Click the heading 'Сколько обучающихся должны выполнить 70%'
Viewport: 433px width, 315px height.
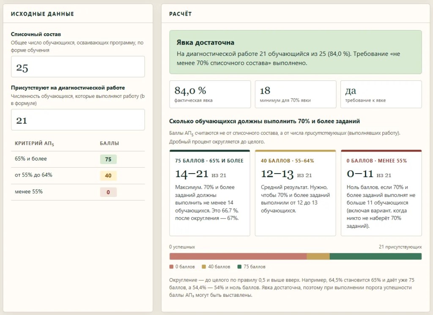pyautogui.click(x=265, y=121)
